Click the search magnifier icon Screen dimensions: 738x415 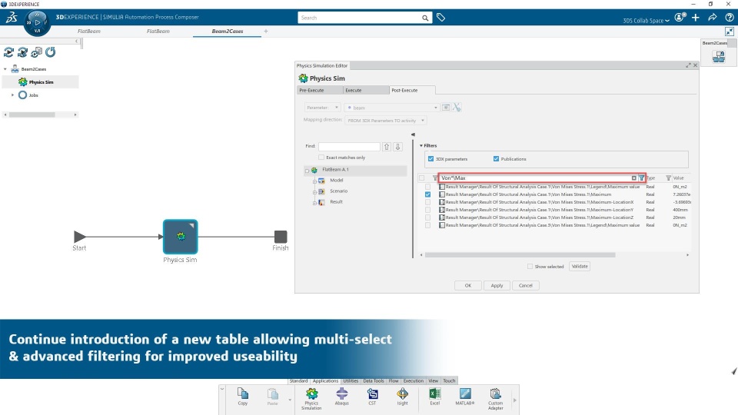(425, 18)
